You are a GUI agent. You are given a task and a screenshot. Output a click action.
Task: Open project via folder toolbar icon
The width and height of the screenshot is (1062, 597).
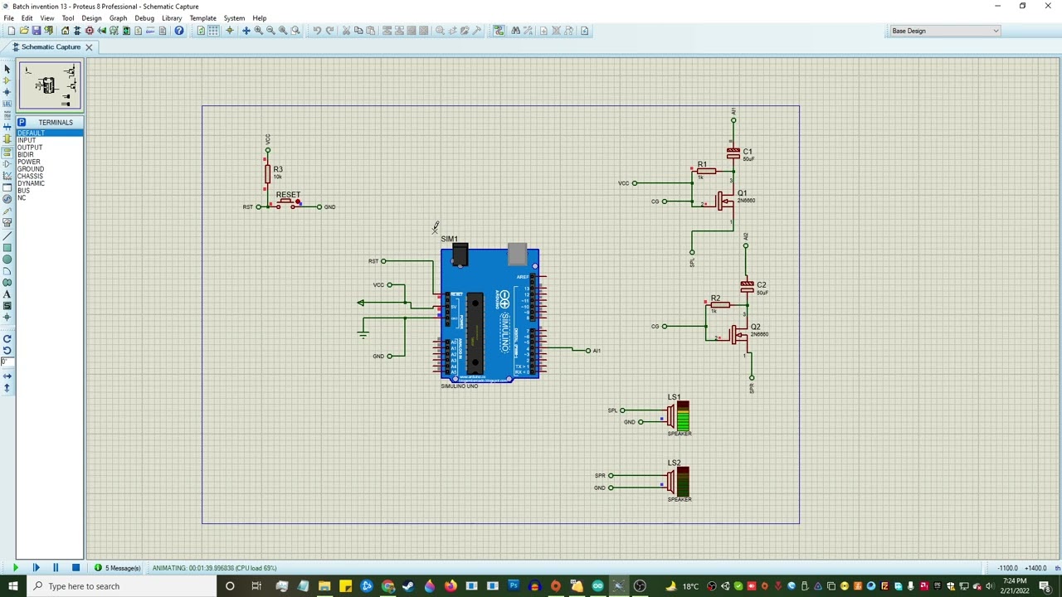click(24, 31)
